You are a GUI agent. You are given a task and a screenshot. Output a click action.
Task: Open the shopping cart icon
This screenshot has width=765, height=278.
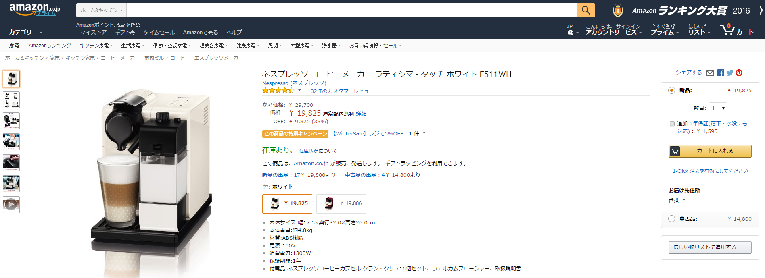[x=736, y=29]
